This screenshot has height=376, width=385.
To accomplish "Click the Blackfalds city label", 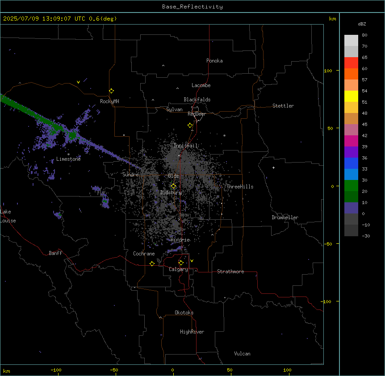I will 197,100.
